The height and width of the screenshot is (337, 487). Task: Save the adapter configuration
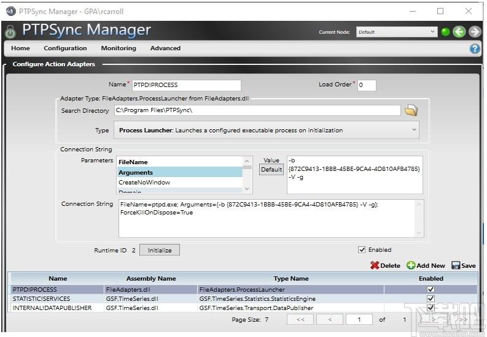pyautogui.click(x=464, y=265)
